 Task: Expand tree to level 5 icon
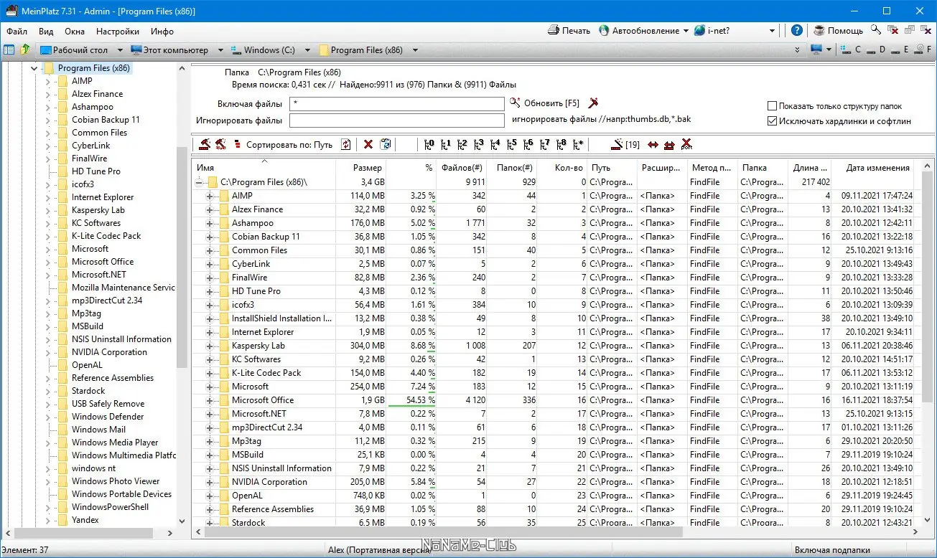coord(511,144)
